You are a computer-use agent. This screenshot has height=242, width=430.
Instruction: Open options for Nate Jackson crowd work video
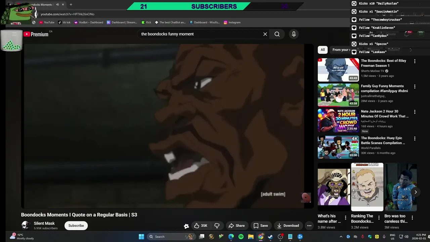tap(415, 112)
